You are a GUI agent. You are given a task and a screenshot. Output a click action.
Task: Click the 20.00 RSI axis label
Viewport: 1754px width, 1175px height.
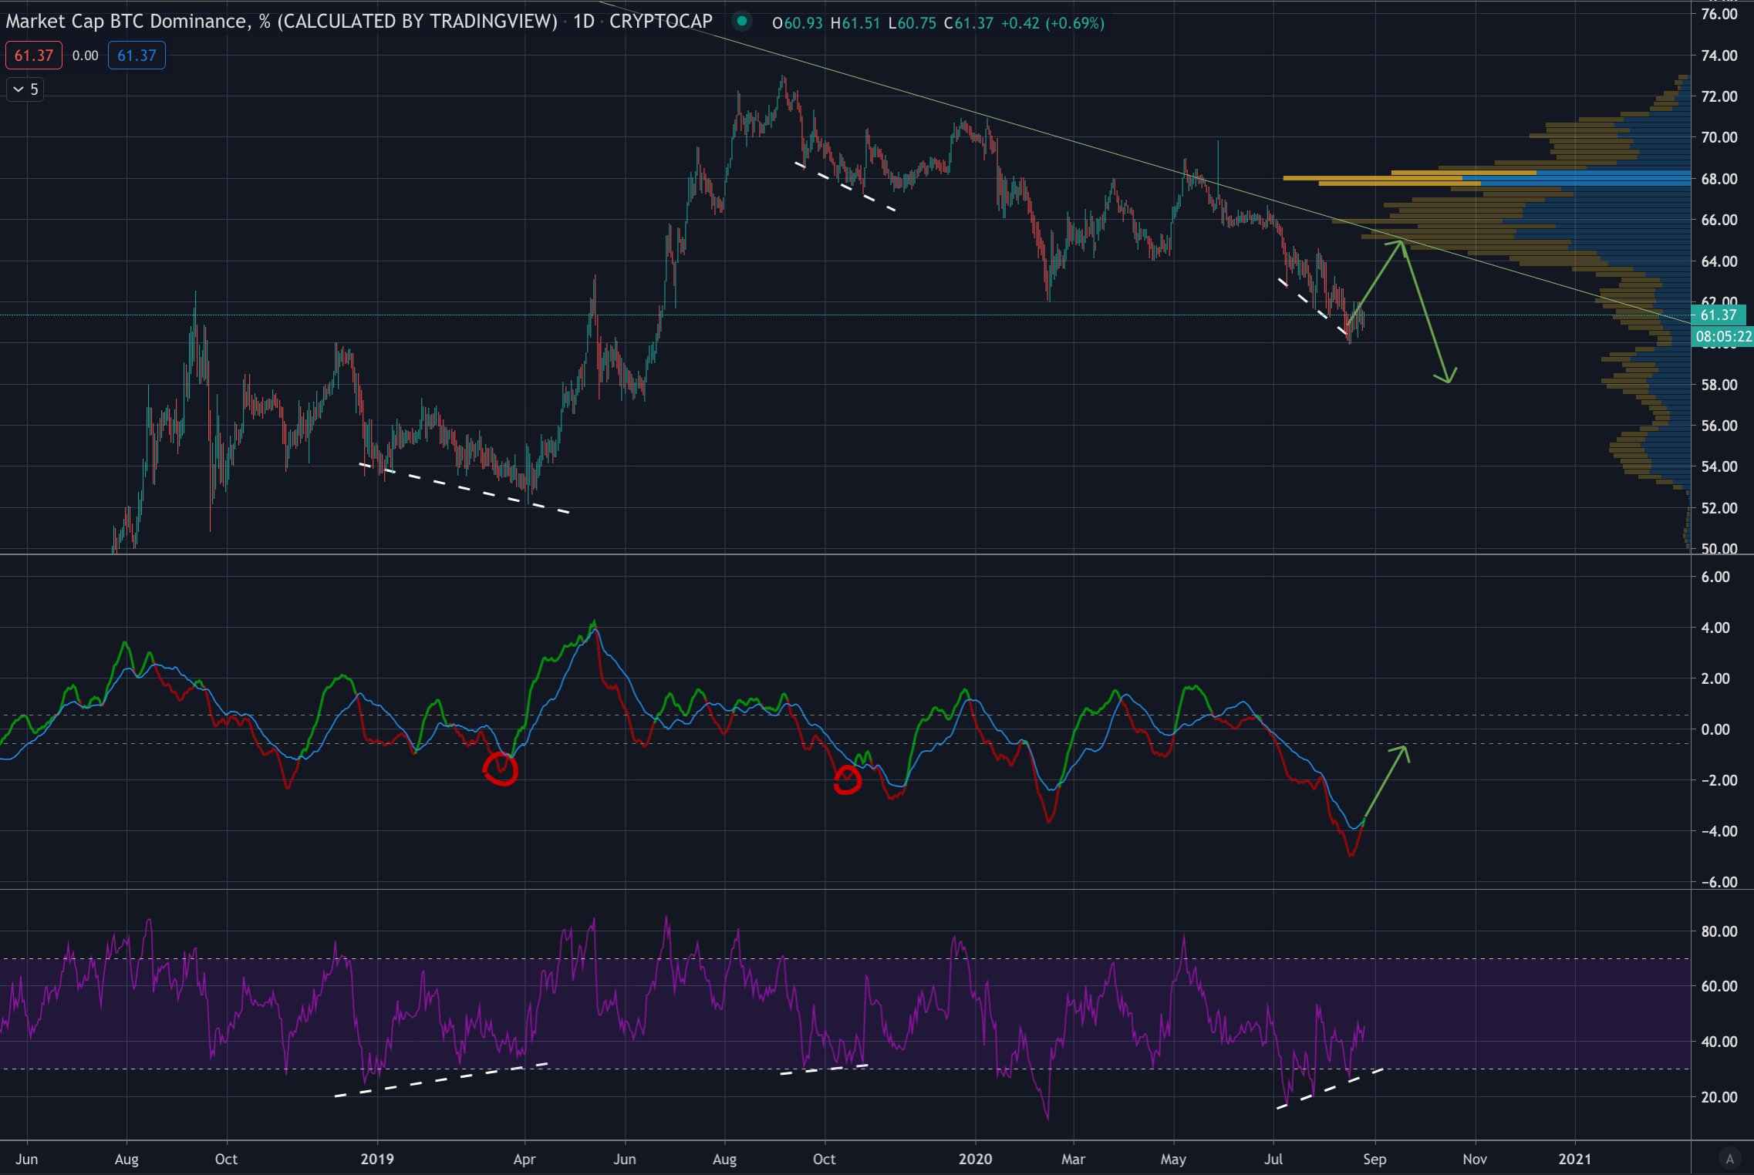[x=1719, y=1097]
